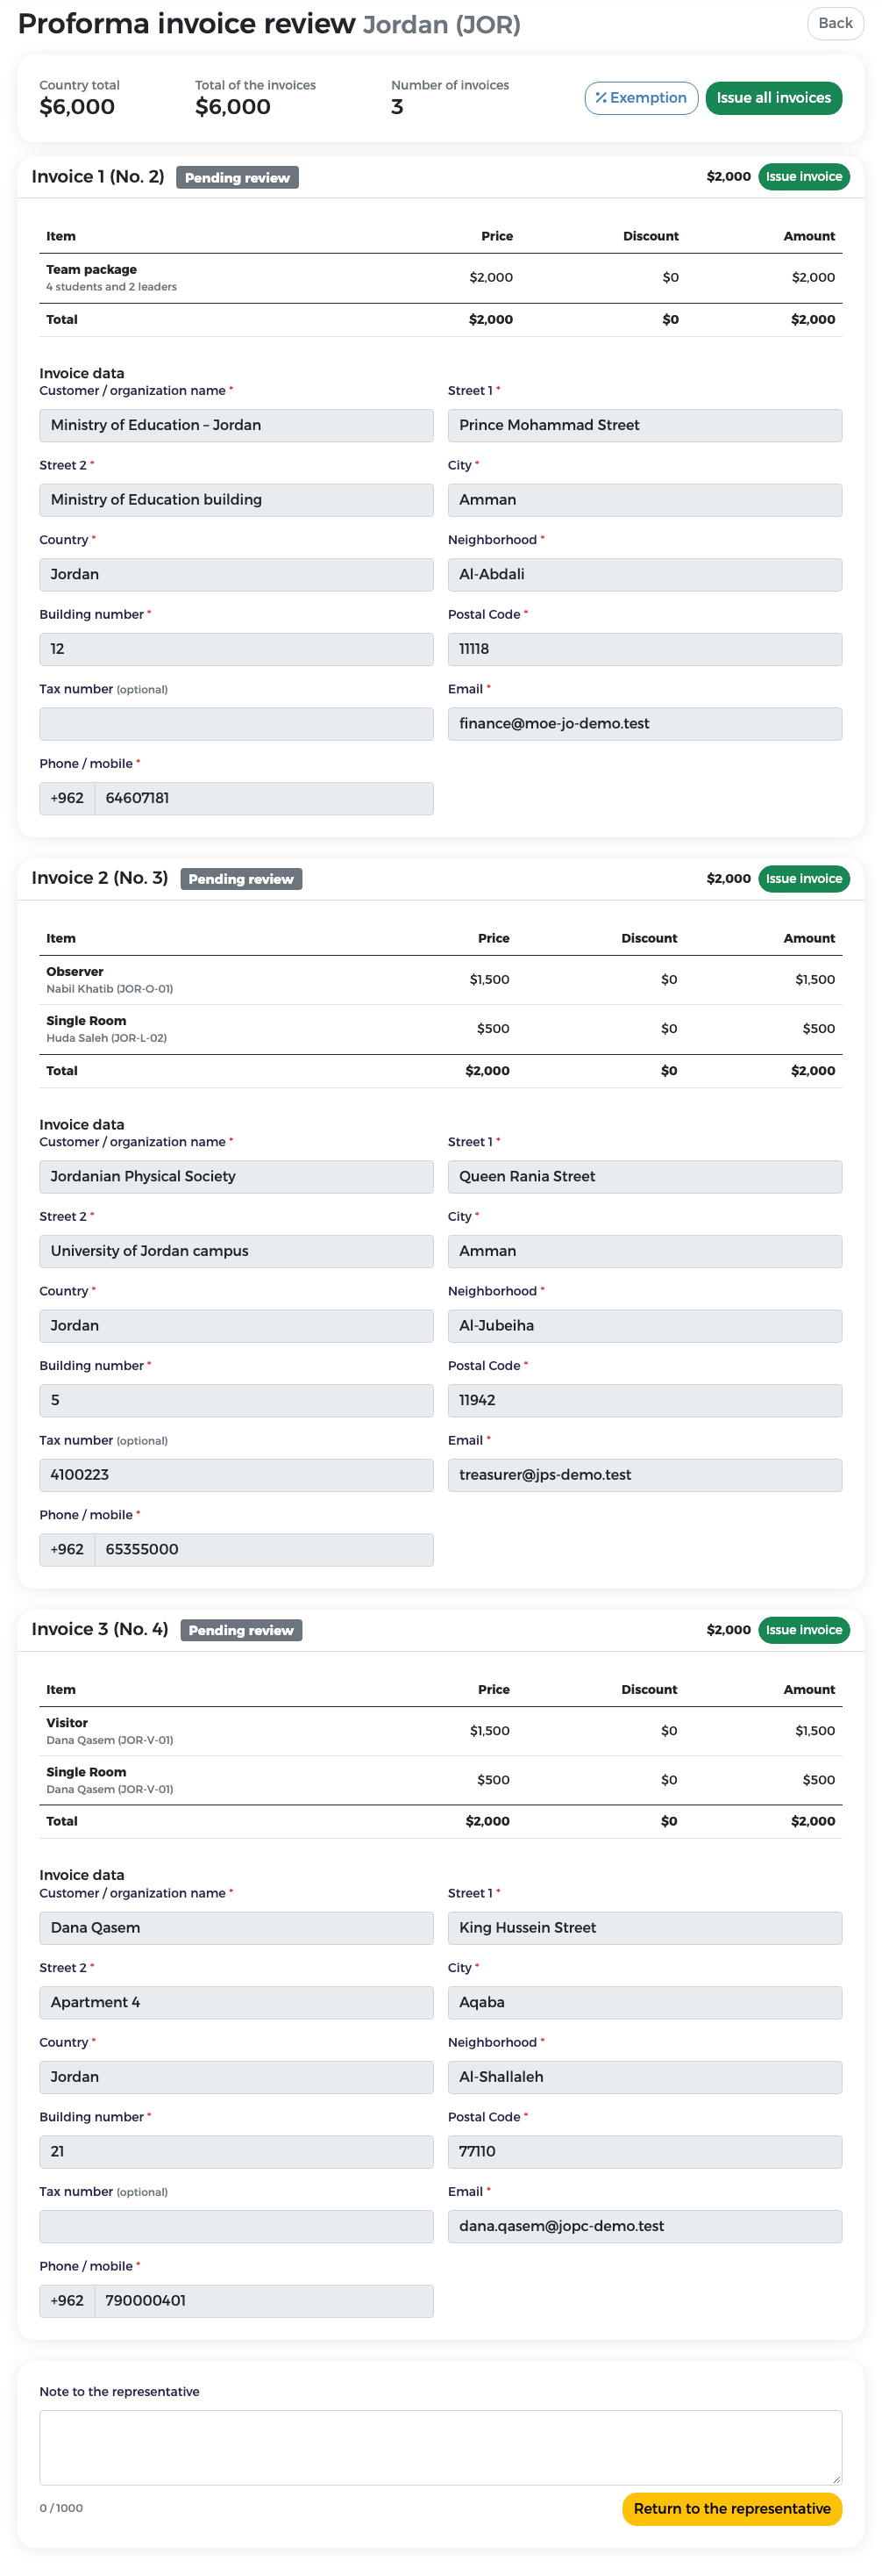
Task: Issue invoice for Invoice 2 (No. 3)
Action: coord(803,879)
